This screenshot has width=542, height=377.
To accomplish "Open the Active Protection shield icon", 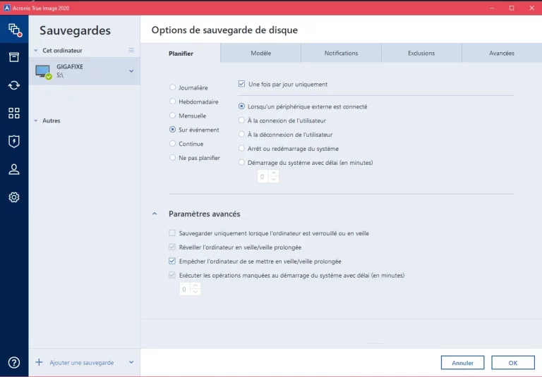I will [x=14, y=141].
